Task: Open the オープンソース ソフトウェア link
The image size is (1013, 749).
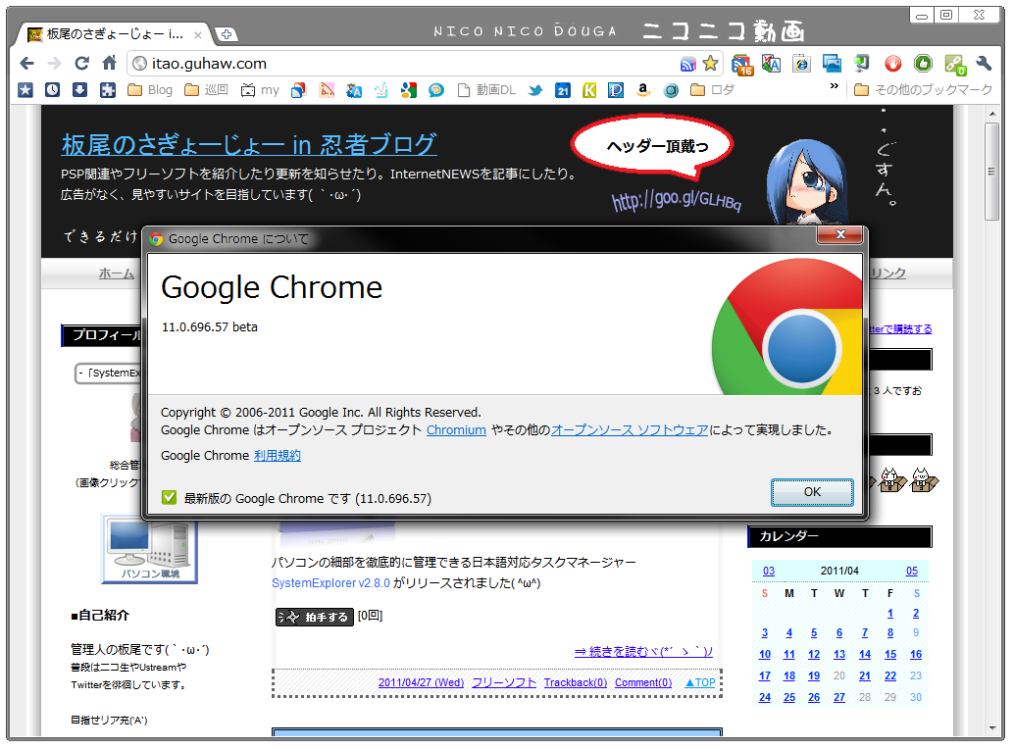Action: click(630, 430)
